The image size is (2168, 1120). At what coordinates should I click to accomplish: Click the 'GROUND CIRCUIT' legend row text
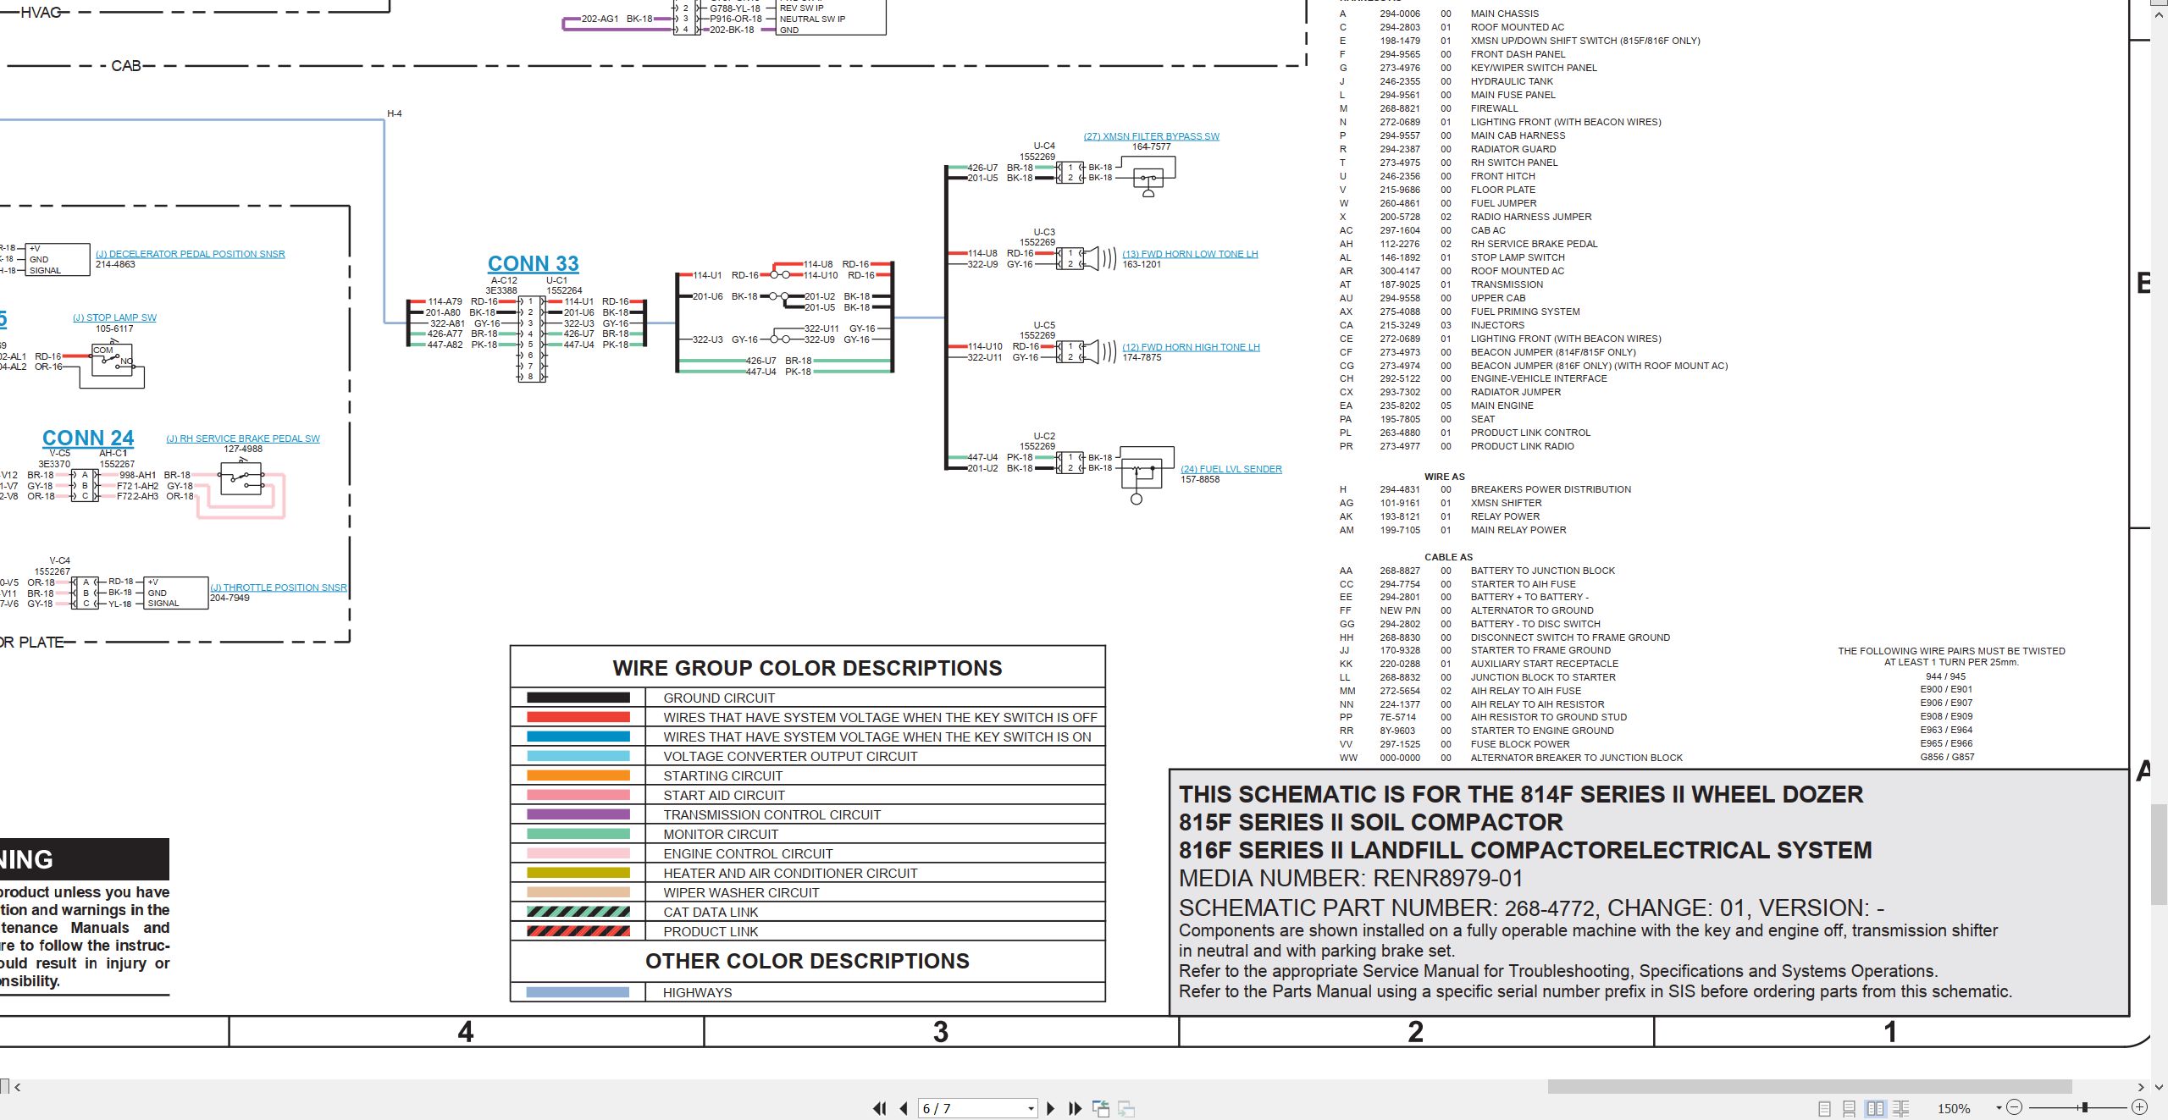(x=719, y=698)
